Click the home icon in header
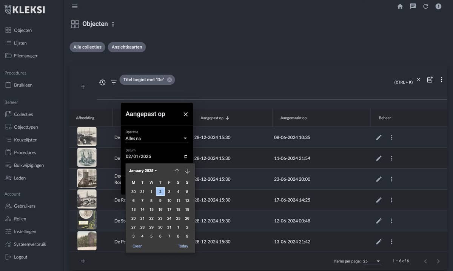Image resolution: width=453 pixels, height=271 pixels. pos(400,6)
